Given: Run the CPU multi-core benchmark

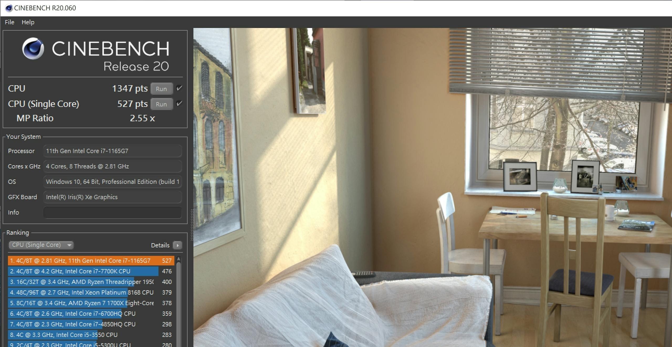Looking at the screenshot, I should (x=161, y=89).
